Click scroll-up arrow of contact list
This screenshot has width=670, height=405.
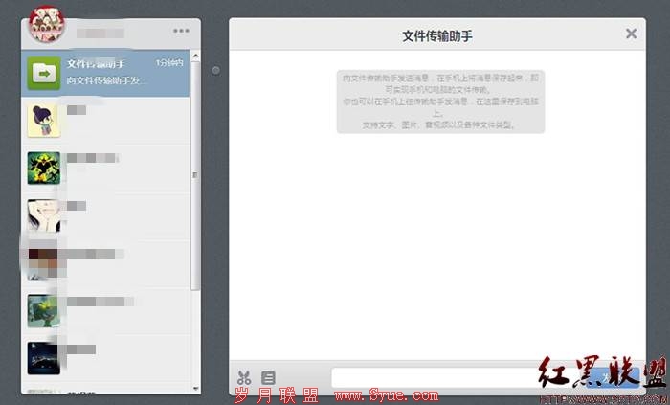coord(195,56)
